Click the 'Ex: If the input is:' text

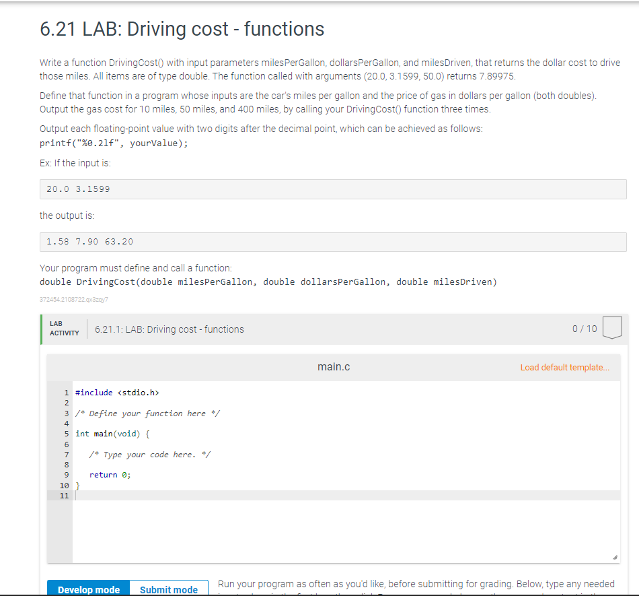point(75,163)
